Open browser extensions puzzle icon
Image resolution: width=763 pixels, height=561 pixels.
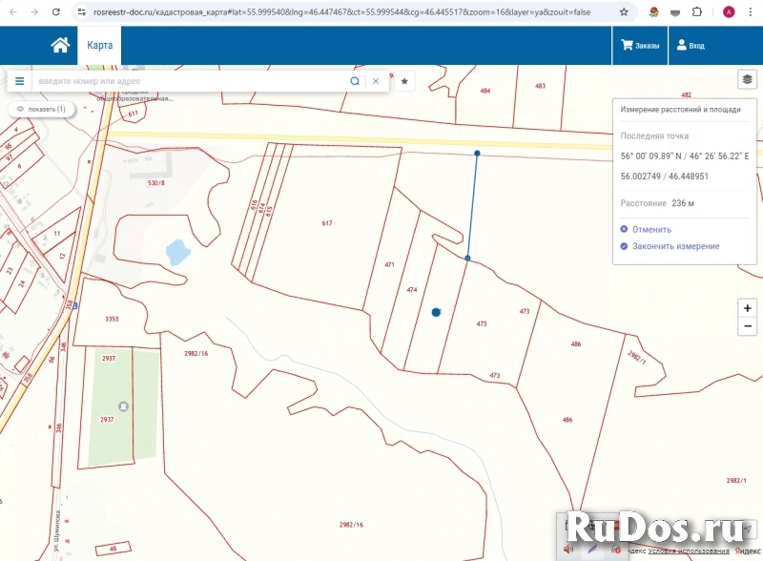coord(698,12)
